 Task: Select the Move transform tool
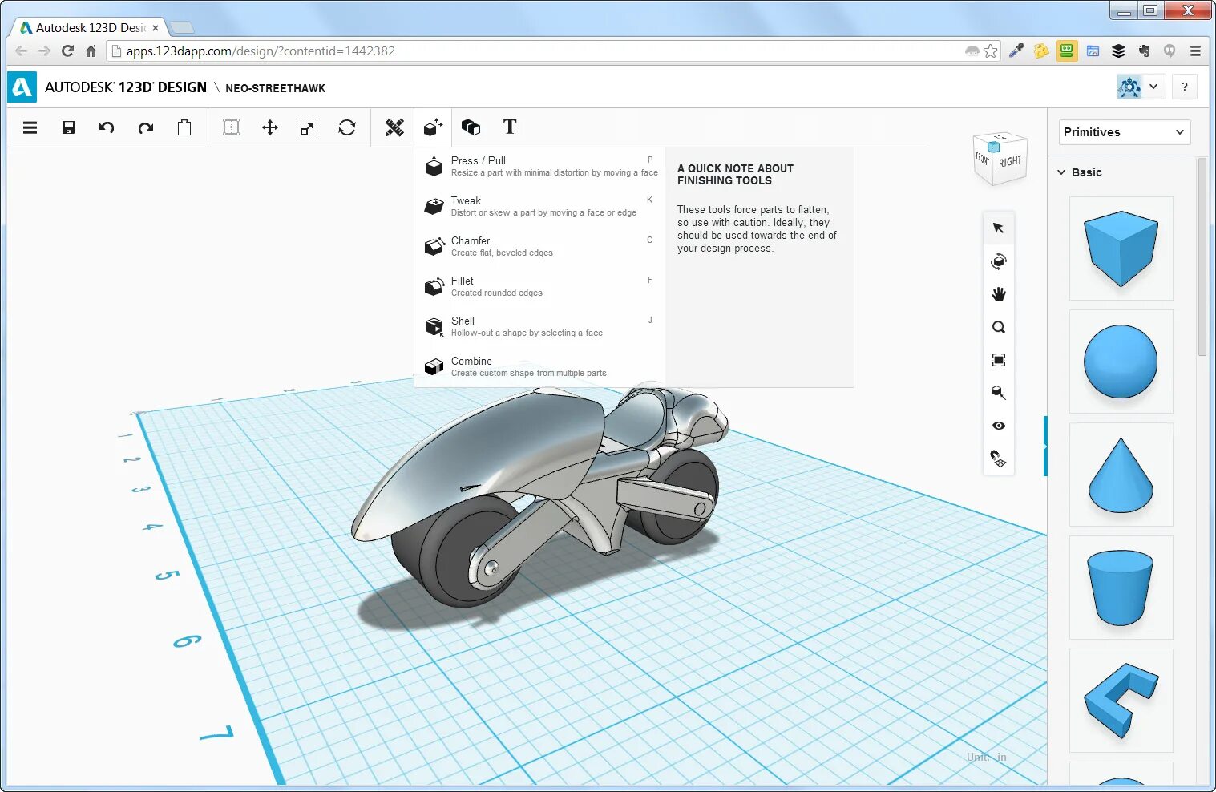coord(270,127)
